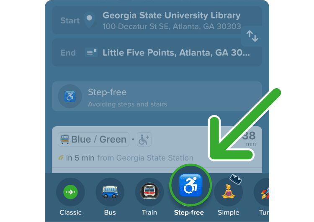The width and height of the screenshot is (314, 222).
Task: Click the wheelchair-plus accessibility badge
Action: 144,139
